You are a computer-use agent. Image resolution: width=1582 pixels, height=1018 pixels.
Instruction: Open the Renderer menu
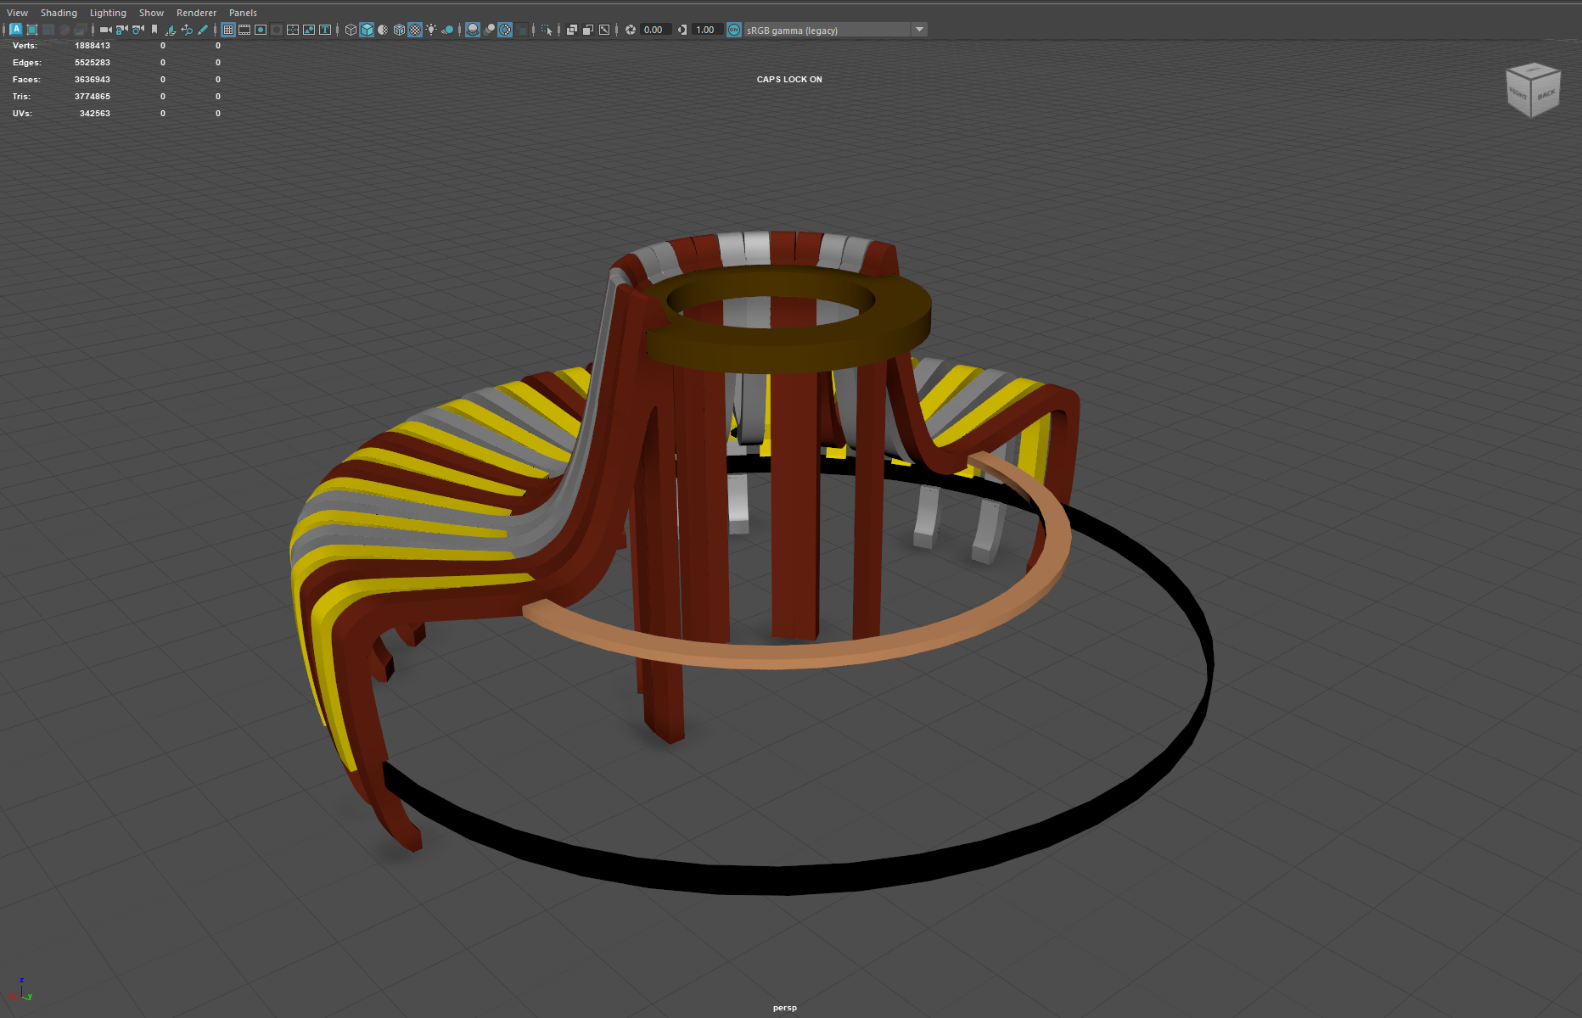coord(196,12)
